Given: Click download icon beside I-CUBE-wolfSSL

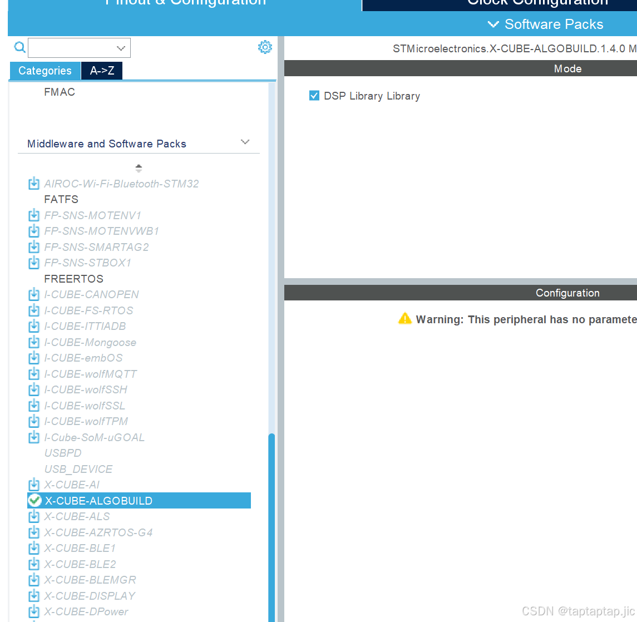Looking at the screenshot, I should (x=34, y=406).
